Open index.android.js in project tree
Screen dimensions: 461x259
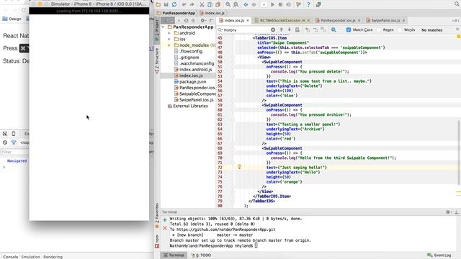(193, 69)
